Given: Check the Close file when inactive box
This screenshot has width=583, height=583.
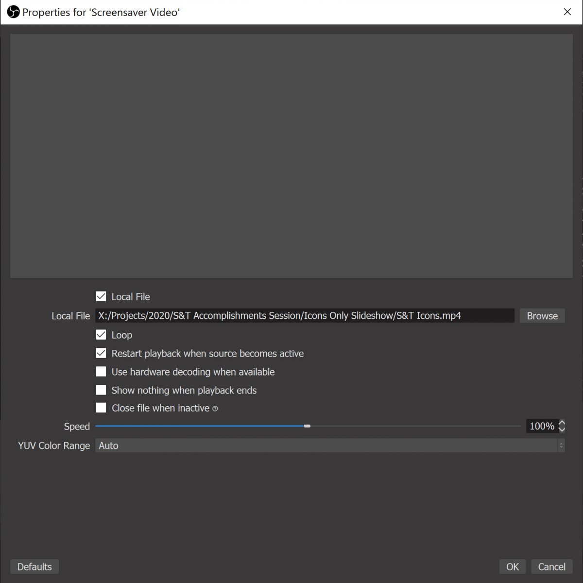Looking at the screenshot, I should [x=101, y=408].
